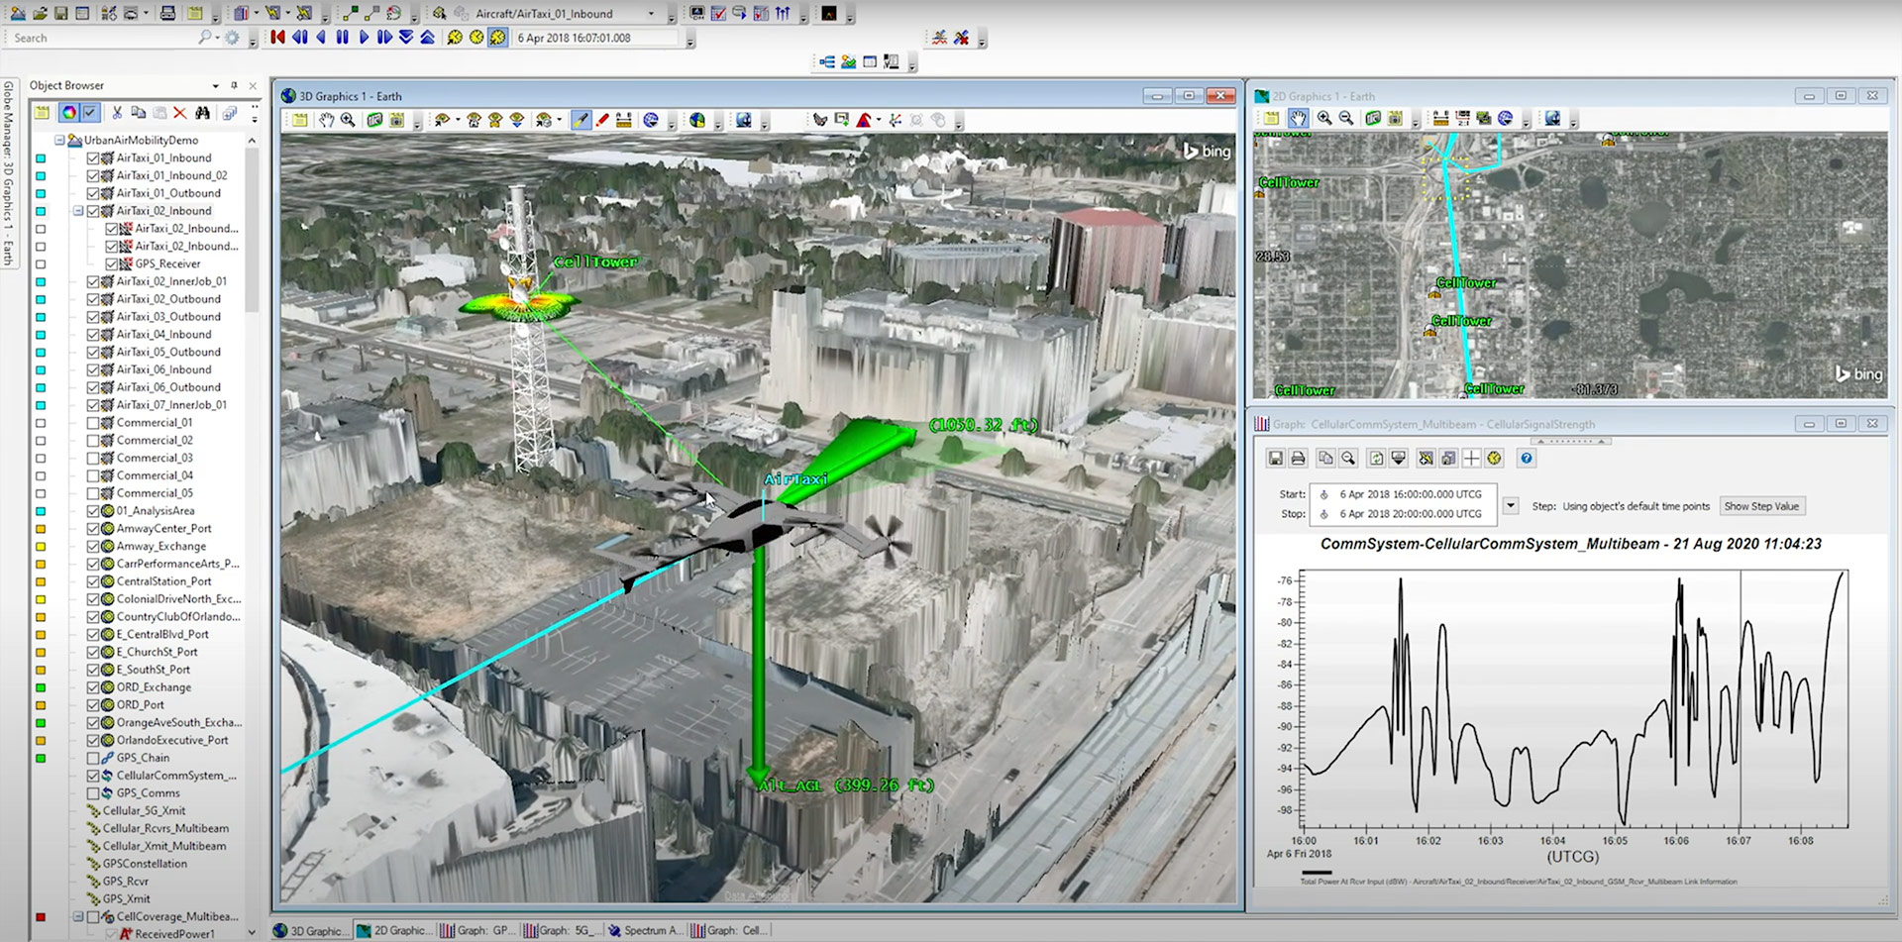
Task: Reset animation to start time
Action: click(278, 38)
